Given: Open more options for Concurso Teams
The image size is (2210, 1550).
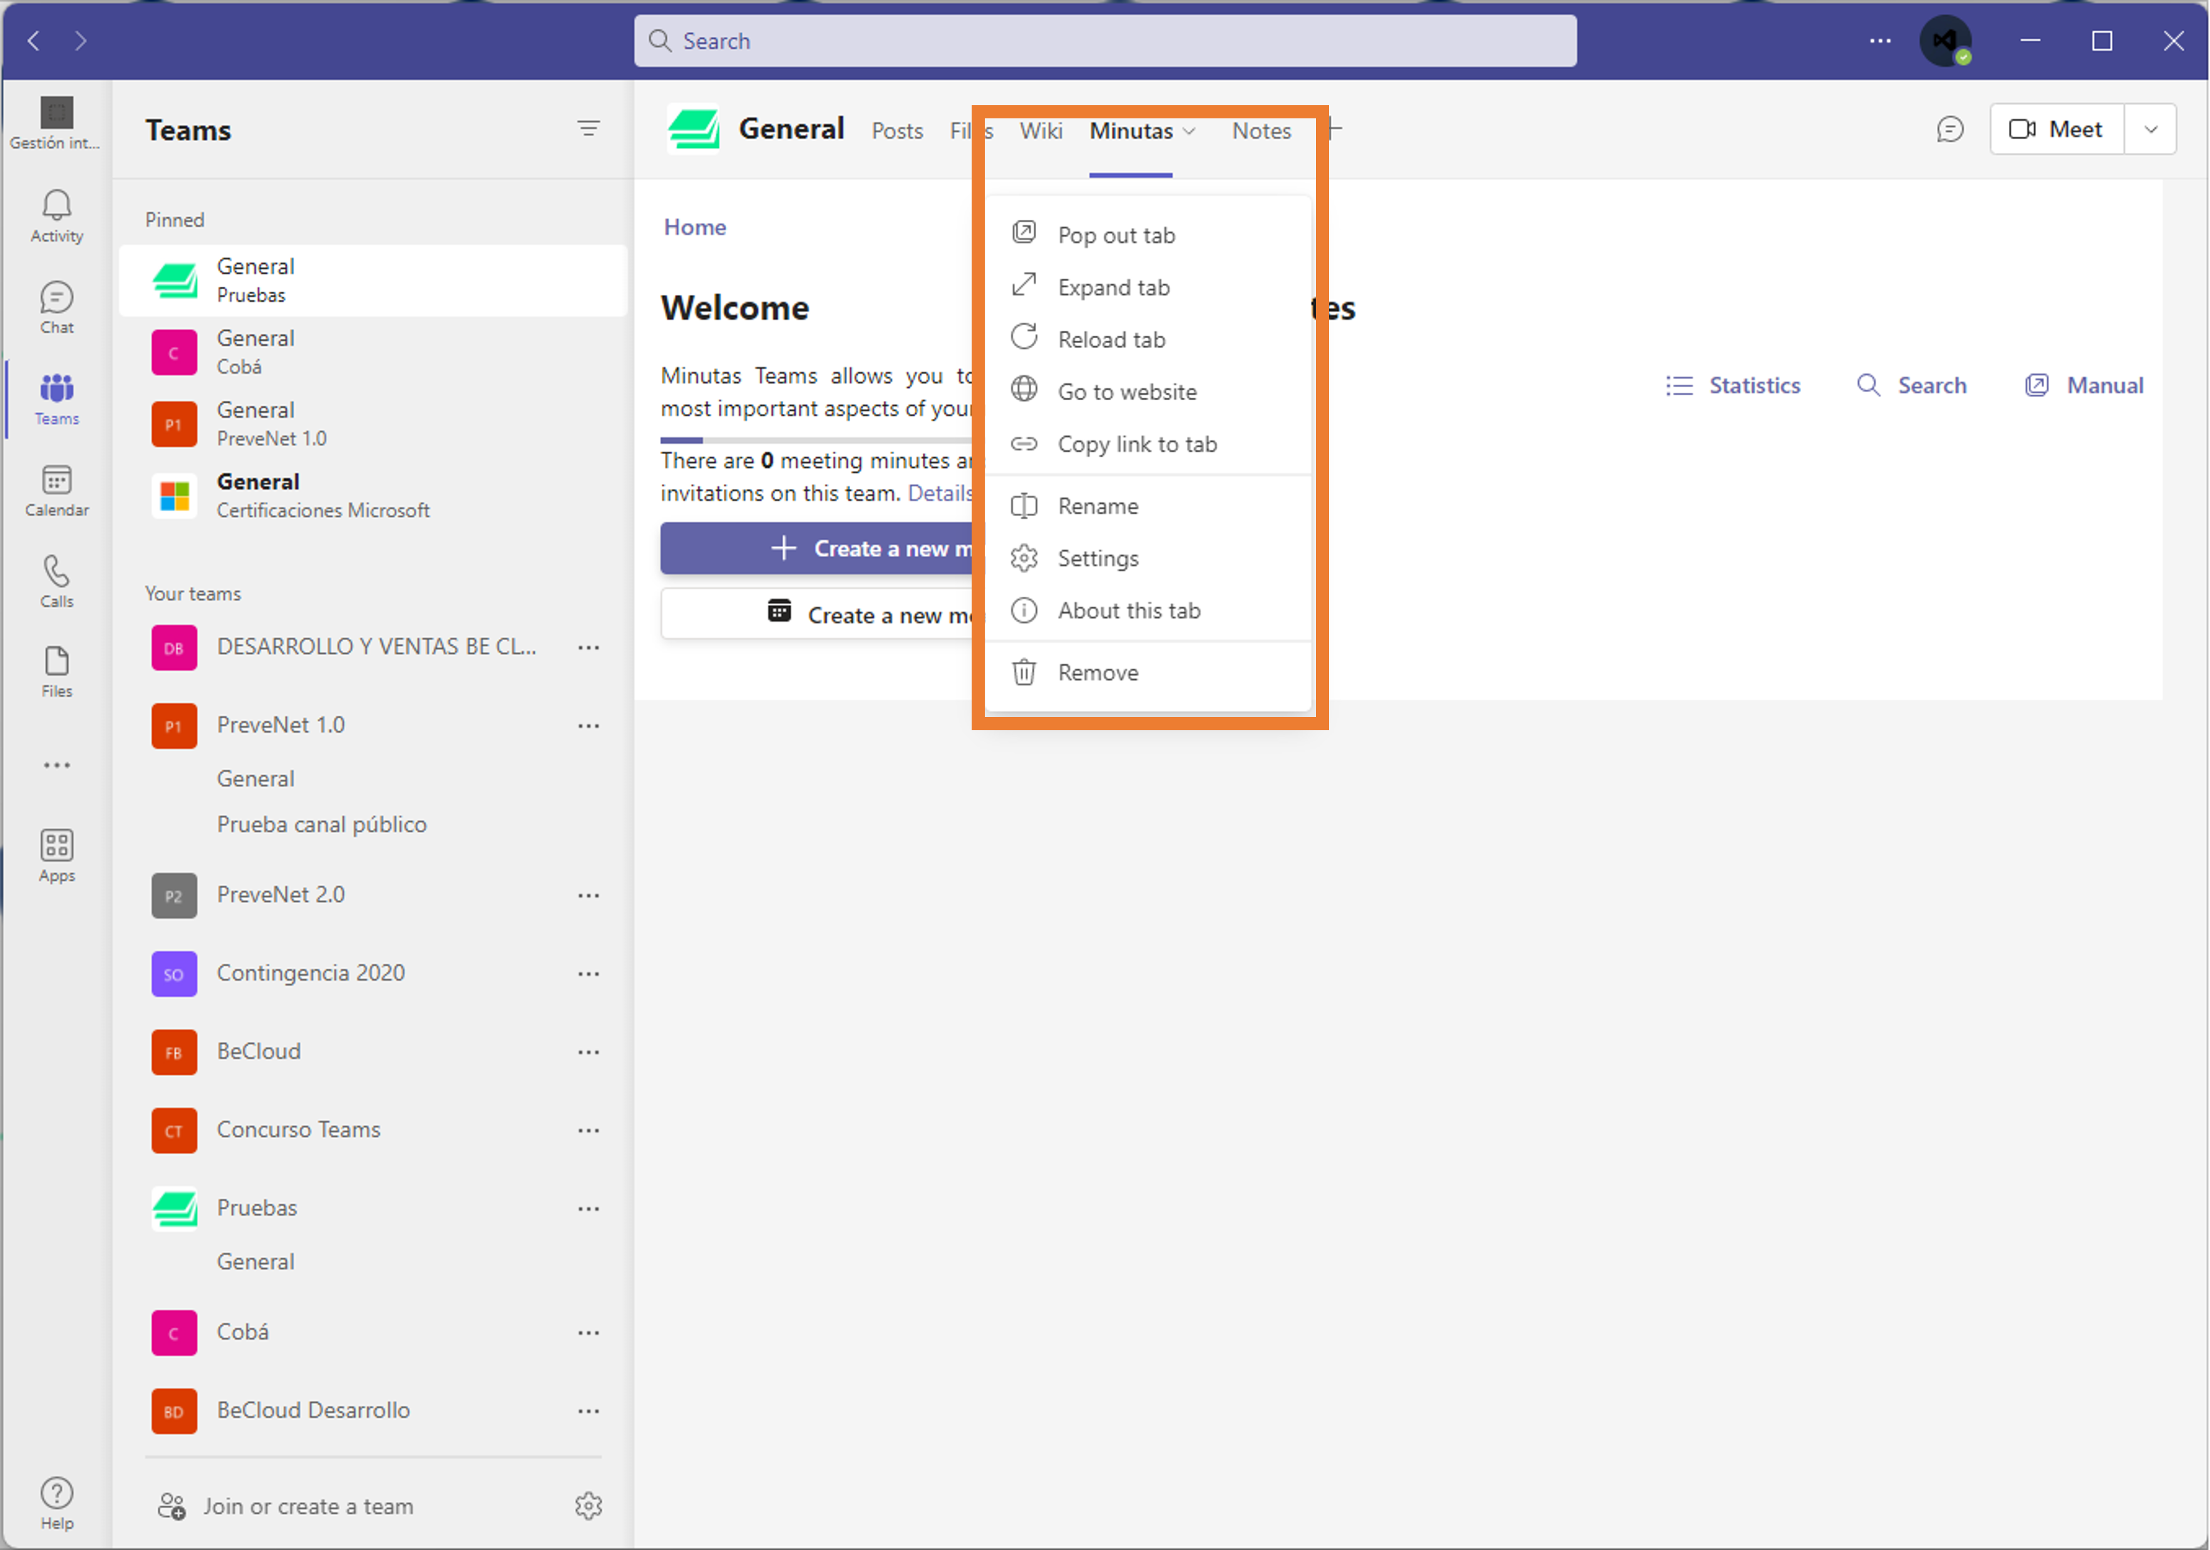Looking at the screenshot, I should (x=589, y=1130).
